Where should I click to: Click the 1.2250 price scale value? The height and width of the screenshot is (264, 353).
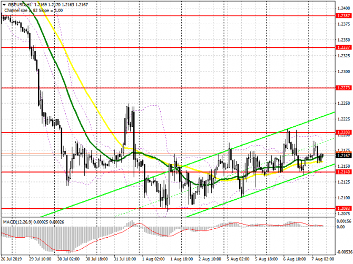click(x=344, y=103)
